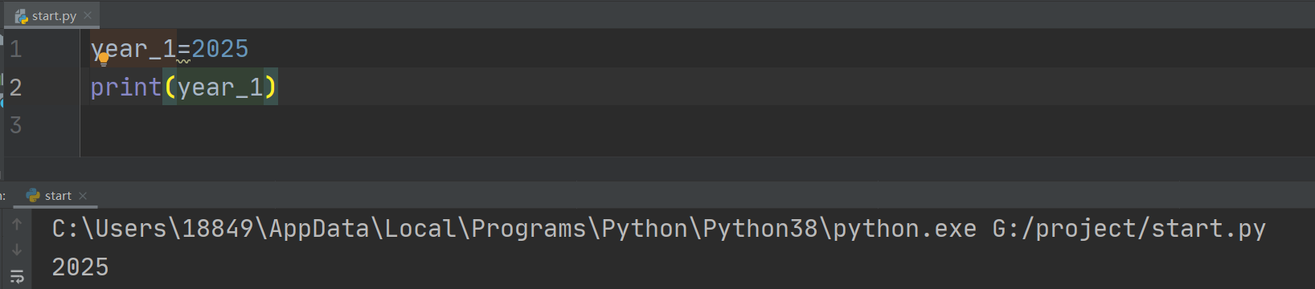This screenshot has height=289, width=1315.
Task: Click line number 2 in gutter
Action: (15, 87)
